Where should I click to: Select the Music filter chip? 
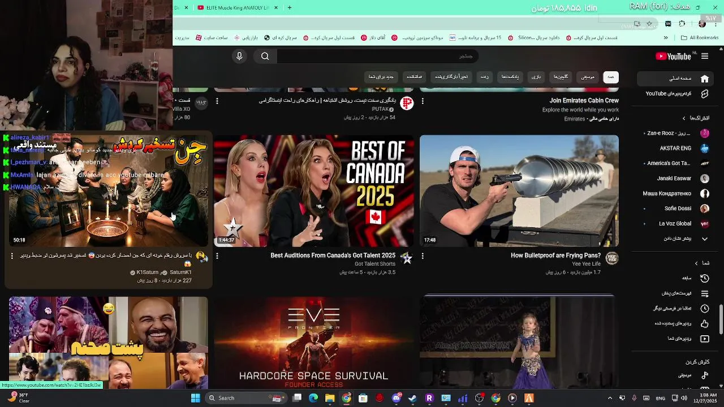coord(588,77)
